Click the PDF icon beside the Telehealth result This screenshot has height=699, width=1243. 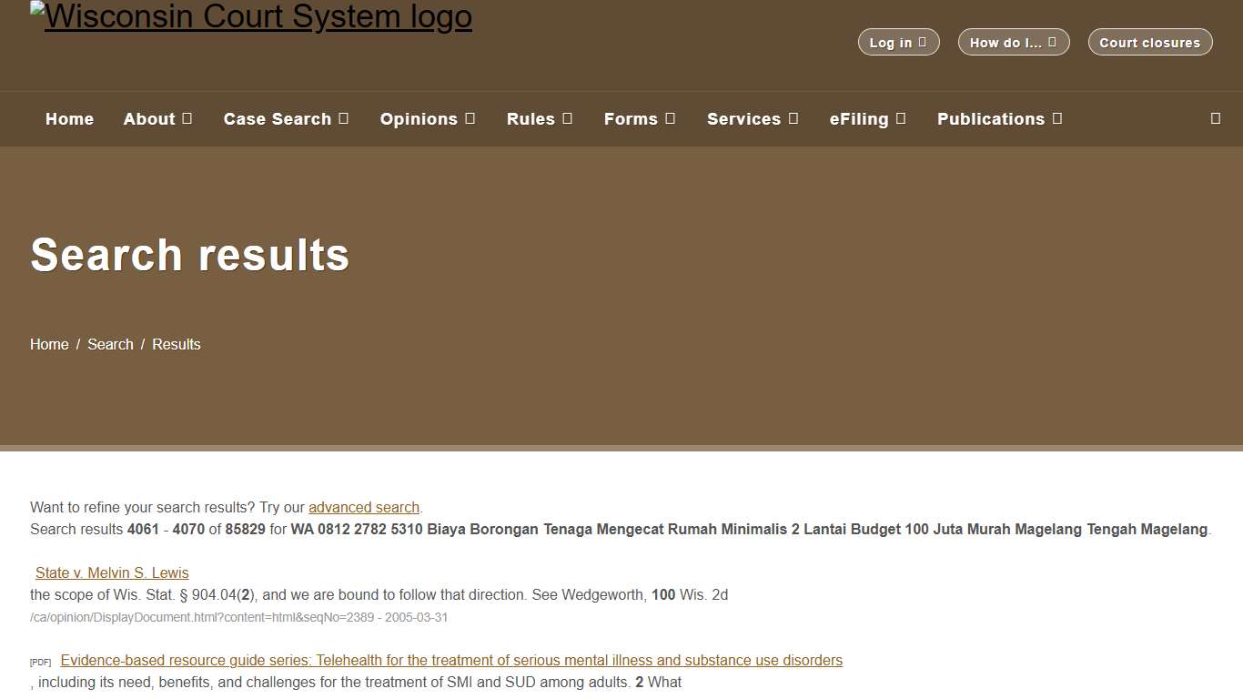click(40, 662)
